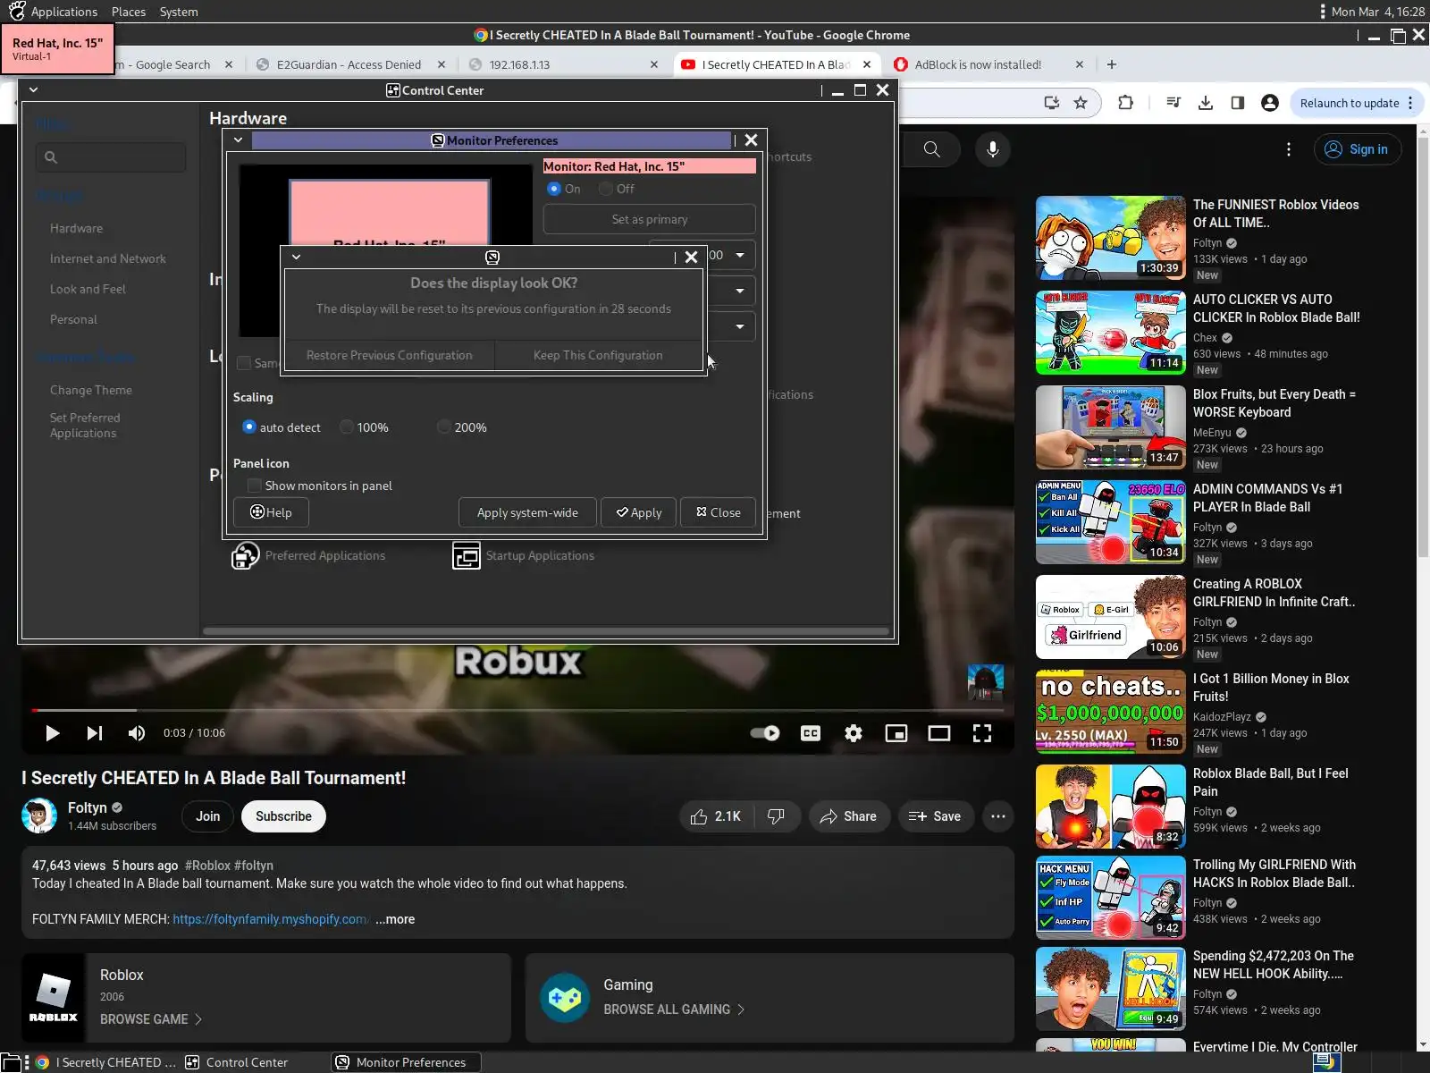Switch to the 192.168.1.13 tab
The height and width of the screenshot is (1073, 1430).
[563, 64]
